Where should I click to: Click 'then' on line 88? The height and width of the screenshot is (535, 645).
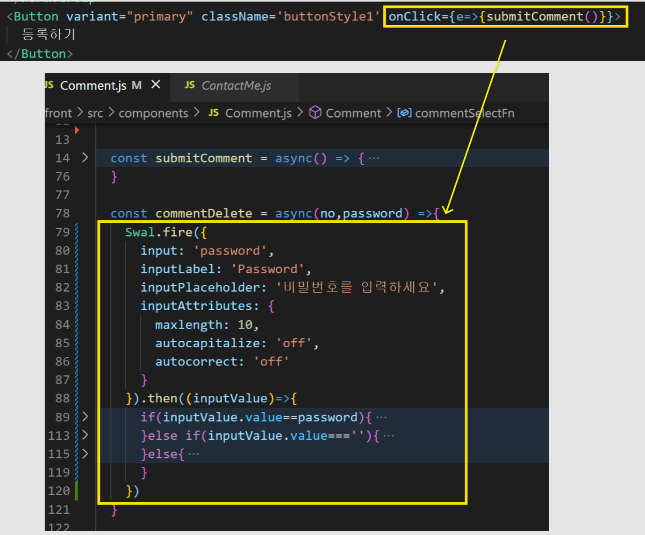pos(163,398)
